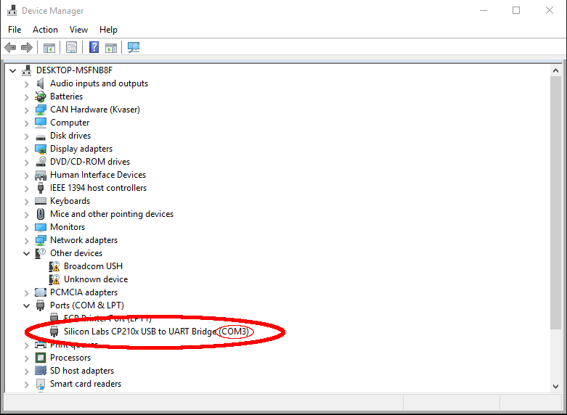Expand the Network adapters category
Image resolution: width=567 pixels, height=415 pixels.
(26, 240)
